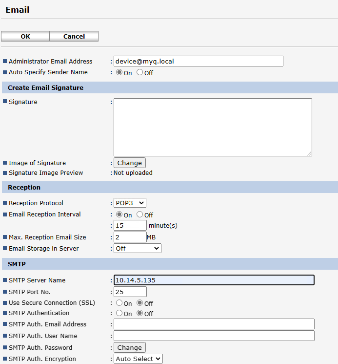Click the SMTP Server Name field
Screen dimensions: 338x364
point(214,280)
